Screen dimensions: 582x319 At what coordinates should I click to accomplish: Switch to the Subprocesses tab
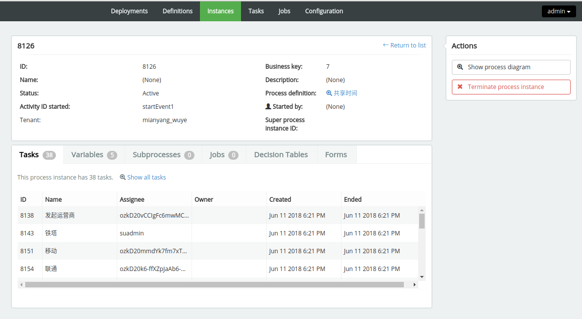163,155
